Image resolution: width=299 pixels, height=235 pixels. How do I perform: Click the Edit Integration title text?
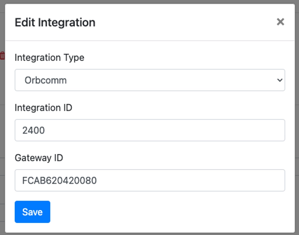pyautogui.click(x=55, y=22)
